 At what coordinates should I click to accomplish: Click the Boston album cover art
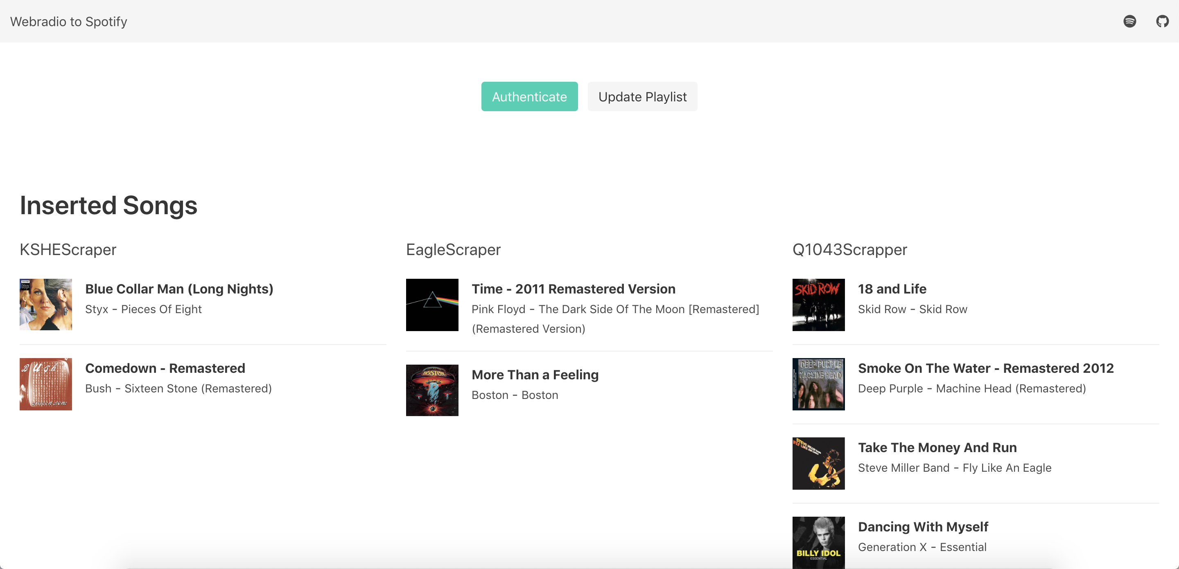[x=432, y=390]
